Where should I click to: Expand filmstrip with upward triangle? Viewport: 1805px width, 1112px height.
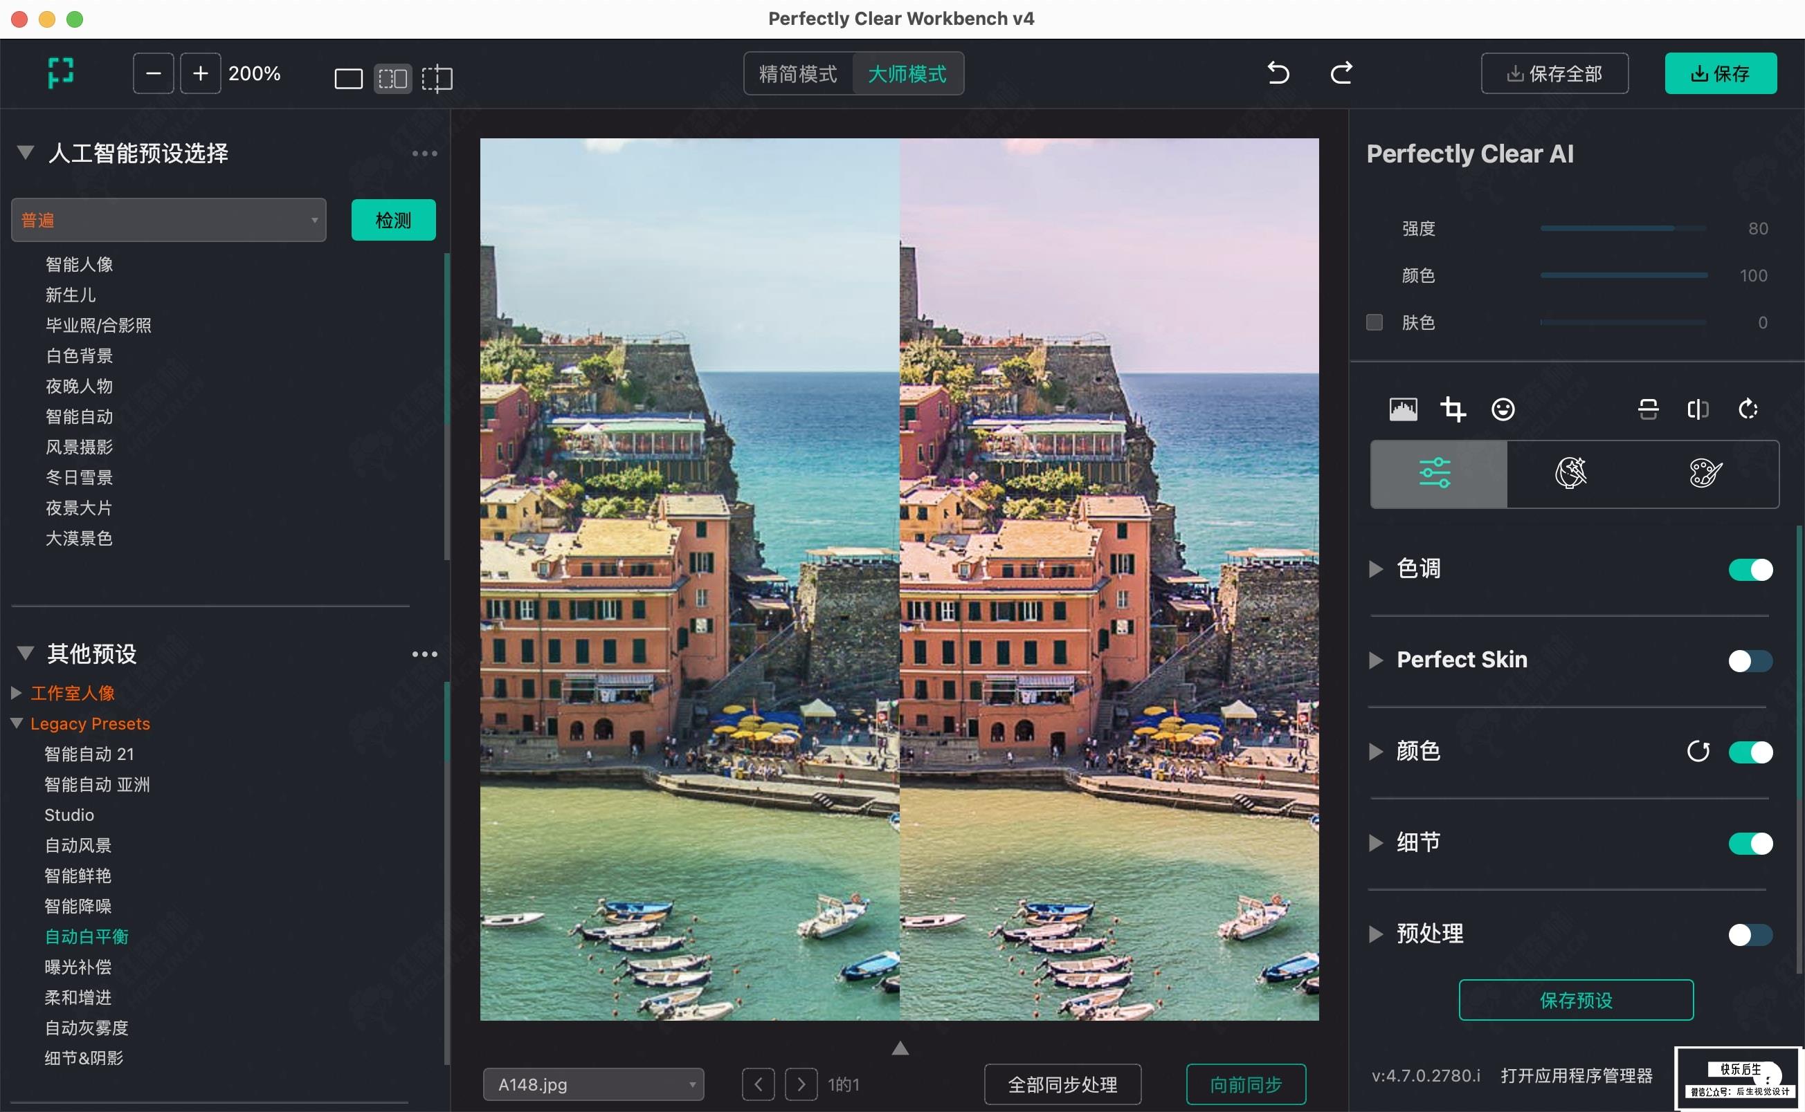tap(900, 1048)
